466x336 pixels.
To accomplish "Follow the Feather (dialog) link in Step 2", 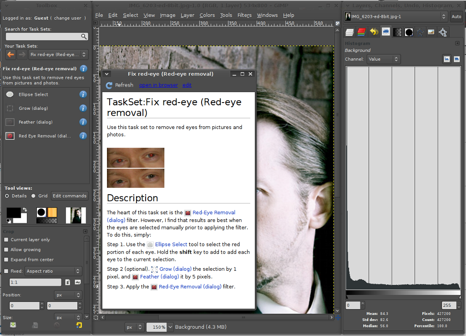I will (x=159, y=277).
